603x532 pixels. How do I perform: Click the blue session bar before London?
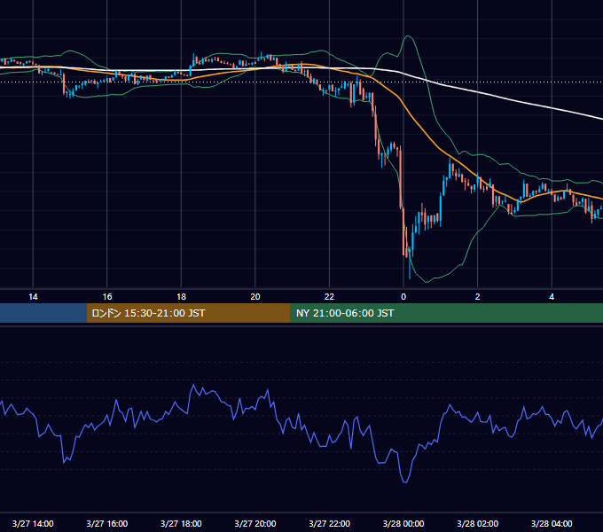pos(43,313)
